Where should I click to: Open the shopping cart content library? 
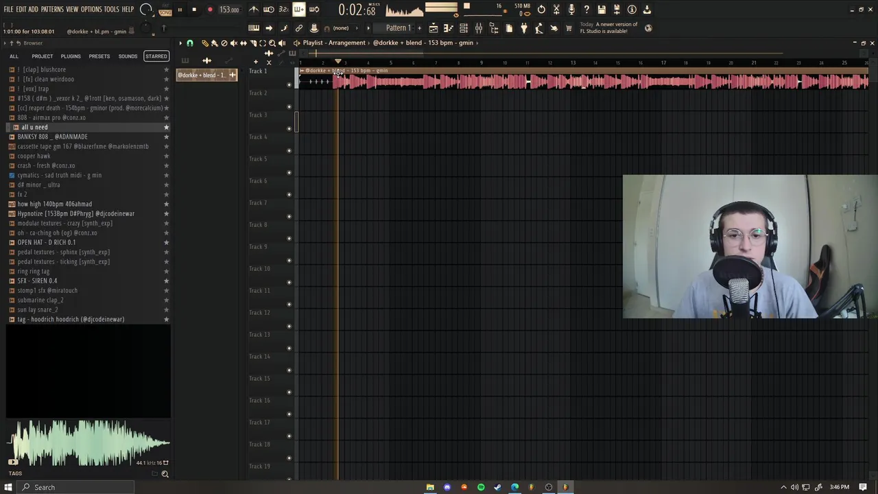568,28
